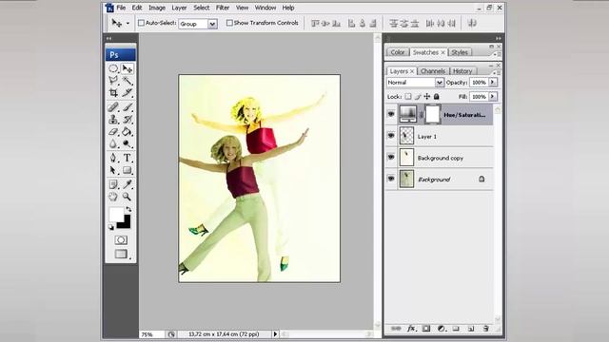
Task: Select the Crop tool
Action: click(113, 93)
